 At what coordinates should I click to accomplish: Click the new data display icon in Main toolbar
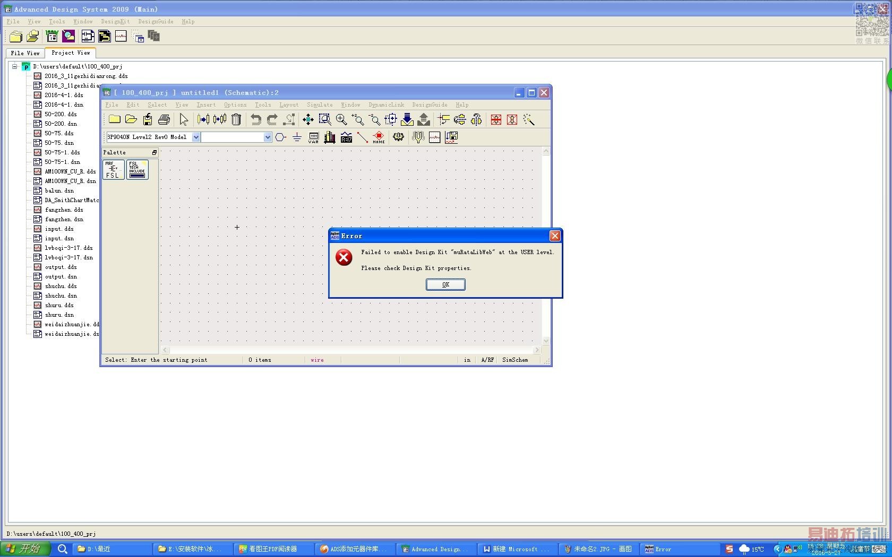pyautogui.click(x=121, y=36)
